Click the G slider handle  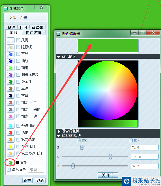110,157
